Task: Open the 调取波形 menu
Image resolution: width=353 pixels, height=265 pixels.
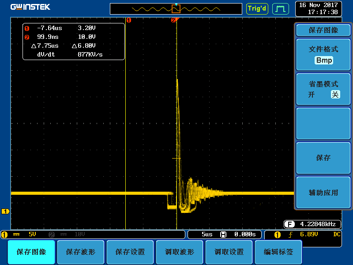Action: tap(180, 252)
